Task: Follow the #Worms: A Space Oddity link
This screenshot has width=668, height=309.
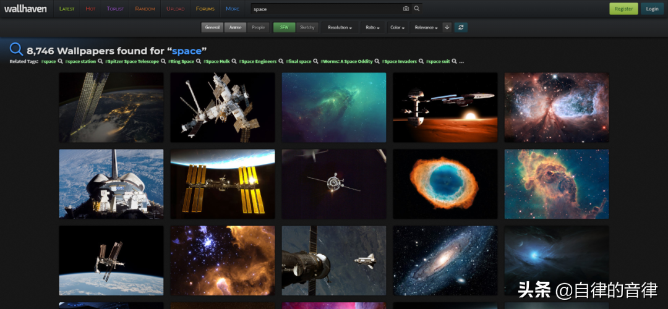Action: tap(346, 61)
